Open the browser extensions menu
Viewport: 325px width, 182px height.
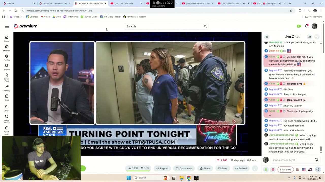[300, 11]
